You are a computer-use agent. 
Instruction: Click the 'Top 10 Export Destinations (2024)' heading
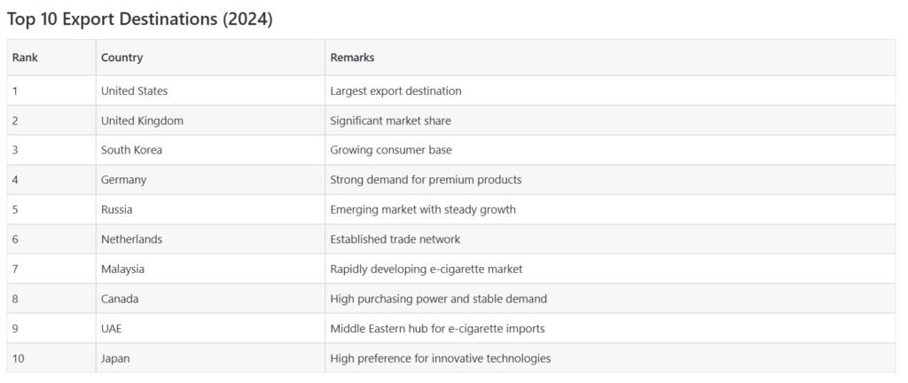point(139,20)
